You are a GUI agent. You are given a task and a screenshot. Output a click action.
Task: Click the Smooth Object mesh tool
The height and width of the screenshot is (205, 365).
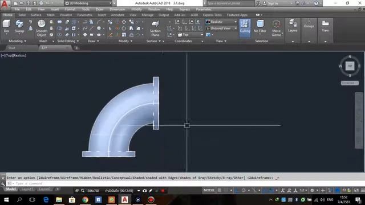[42, 28]
